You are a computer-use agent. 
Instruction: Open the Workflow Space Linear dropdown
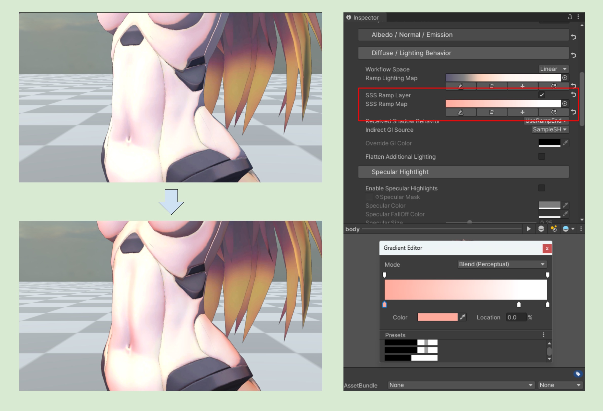tap(554, 69)
